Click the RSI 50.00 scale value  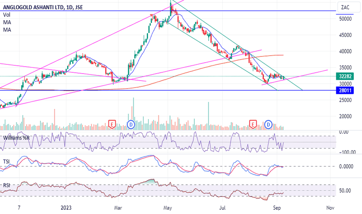click(x=345, y=191)
